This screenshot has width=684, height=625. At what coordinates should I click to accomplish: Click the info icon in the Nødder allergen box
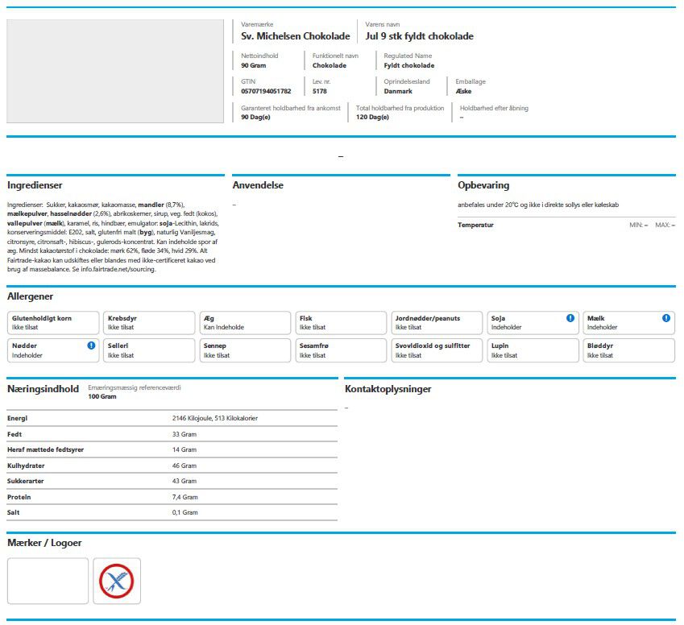[91, 346]
